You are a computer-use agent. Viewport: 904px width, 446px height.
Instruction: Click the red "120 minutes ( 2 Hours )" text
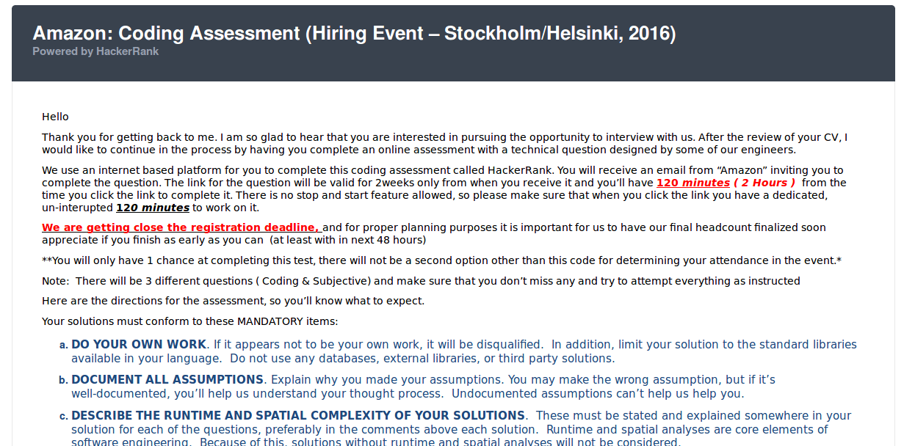[x=726, y=183]
